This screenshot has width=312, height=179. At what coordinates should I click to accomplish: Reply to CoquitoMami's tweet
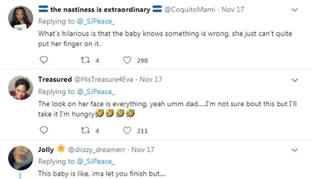[x=43, y=60]
